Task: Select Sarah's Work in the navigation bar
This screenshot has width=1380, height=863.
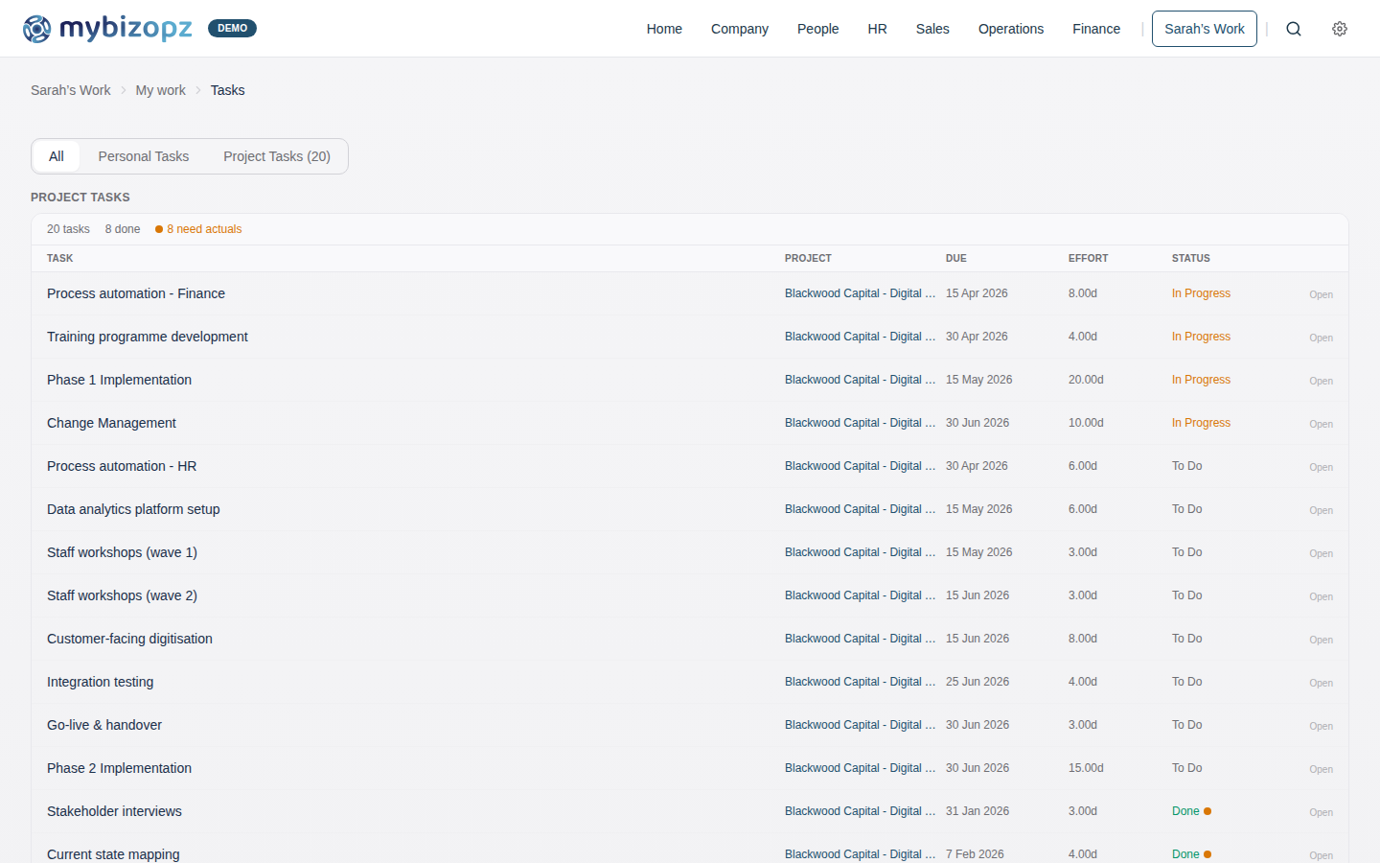Action: pos(1204,29)
